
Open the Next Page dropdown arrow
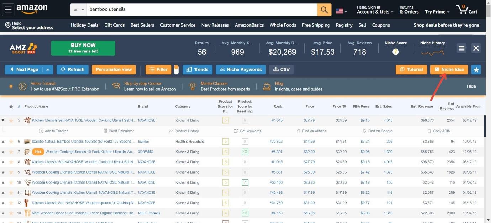click(48, 70)
